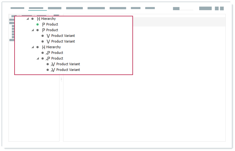Click the V icon of the first Product Variant

click(x=48, y=36)
